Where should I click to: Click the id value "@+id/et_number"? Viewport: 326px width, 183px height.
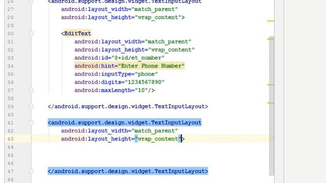point(138,58)
